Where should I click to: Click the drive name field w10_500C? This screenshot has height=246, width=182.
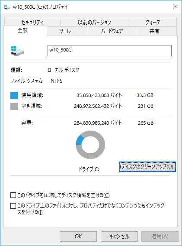[x=109, y=51]
